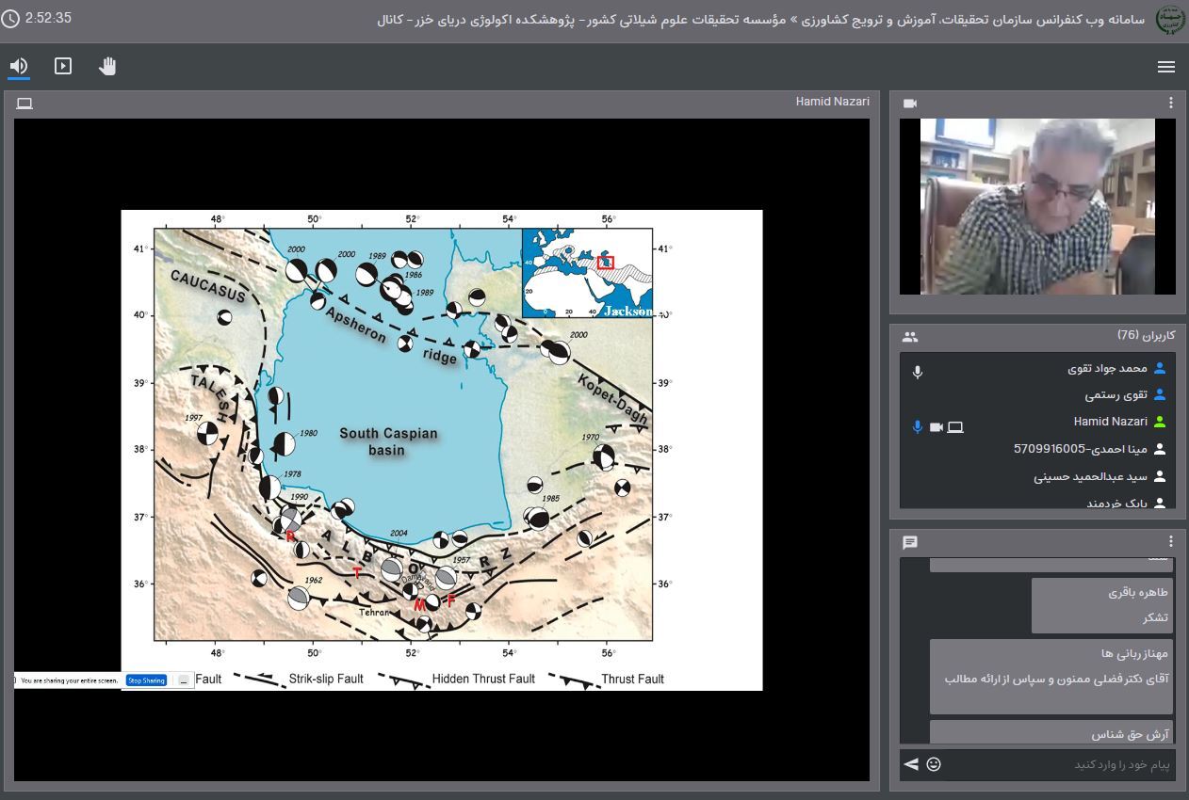Click Hamid Nazari's webcam status icon
Image resolution: width=1189 pixels, height=800 pixels.
click(x=937, y=427)
